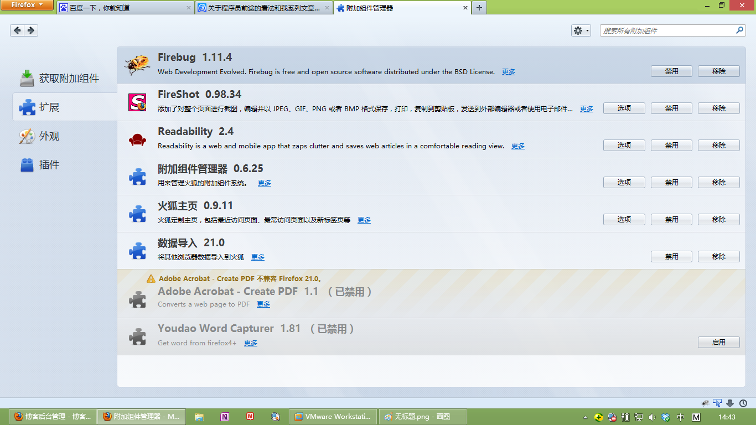
Task: Click puzzle icon for 火狐主页 extension
Action: 137,214
